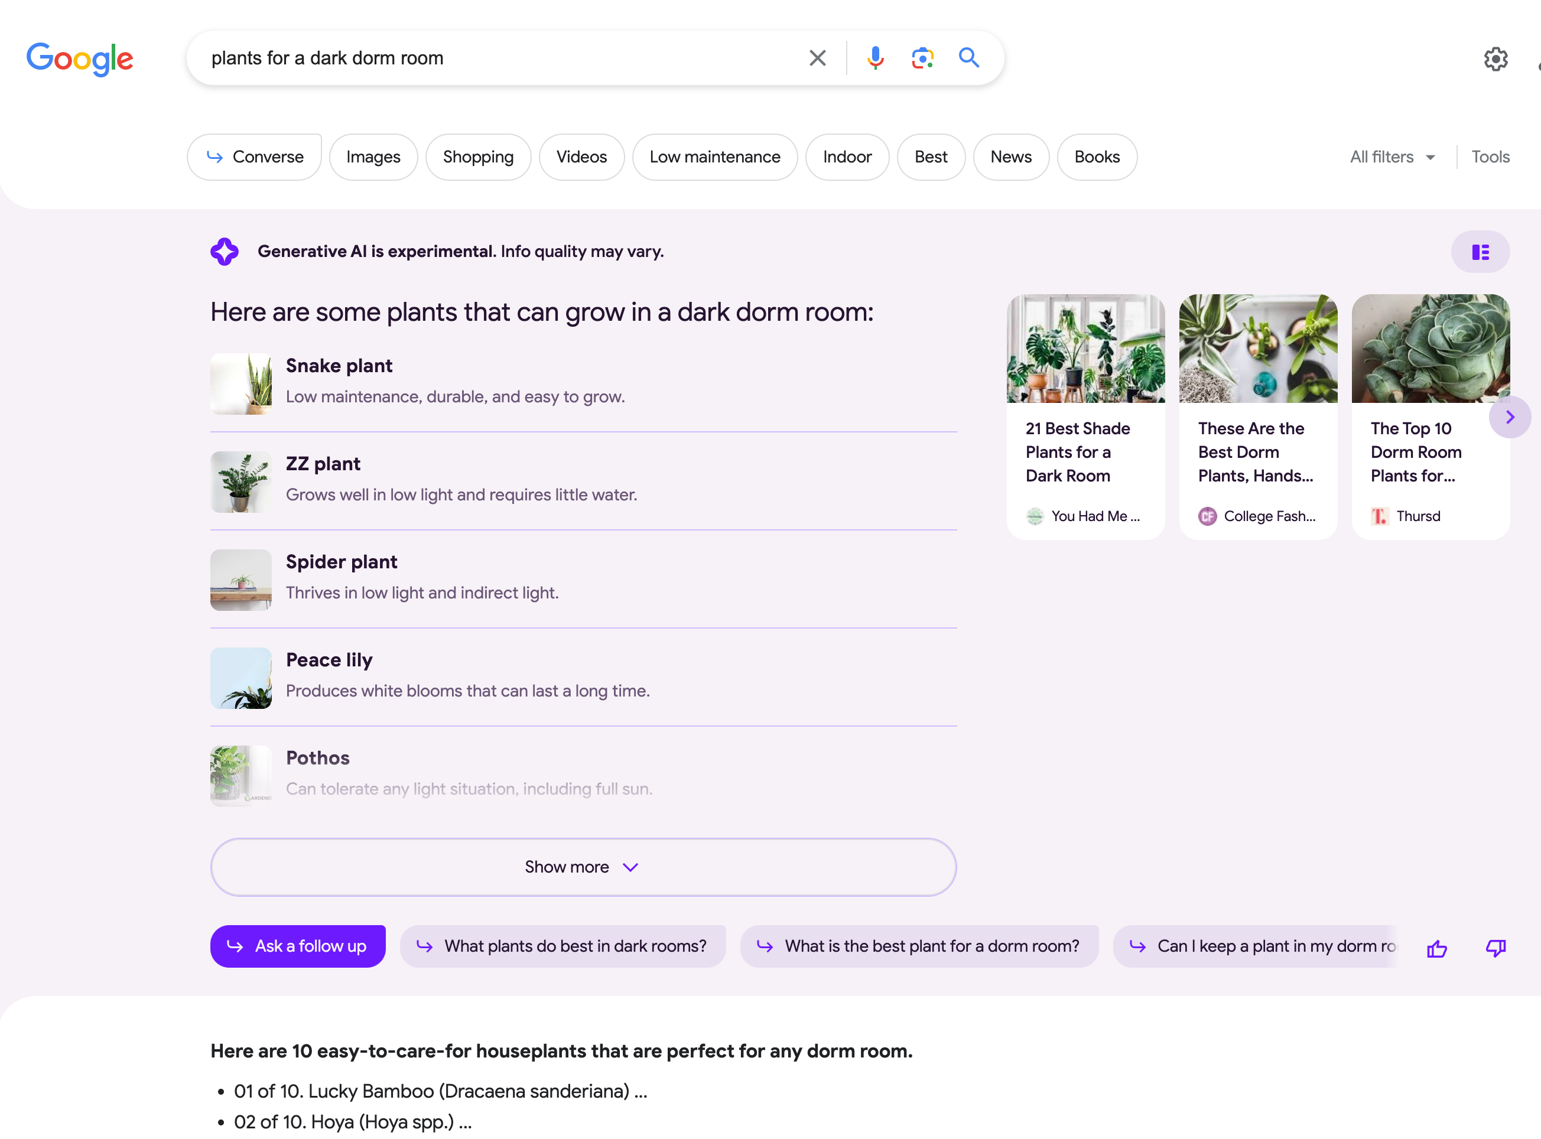This screenshot has height=1139, width=1541.
Task: Select the ZZ plant heading
Action: (323, 464)
